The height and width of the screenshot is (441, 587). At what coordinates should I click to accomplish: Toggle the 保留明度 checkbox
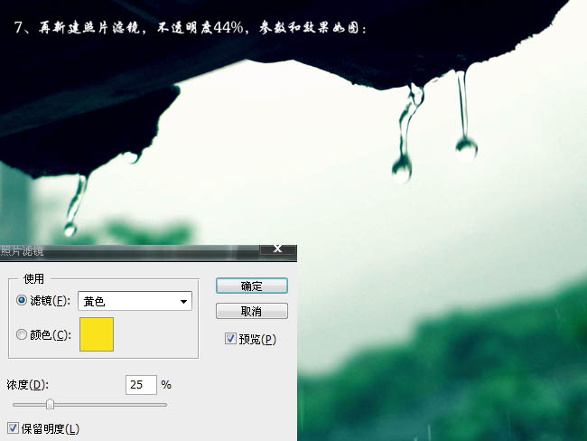click(x=13, y=427)
